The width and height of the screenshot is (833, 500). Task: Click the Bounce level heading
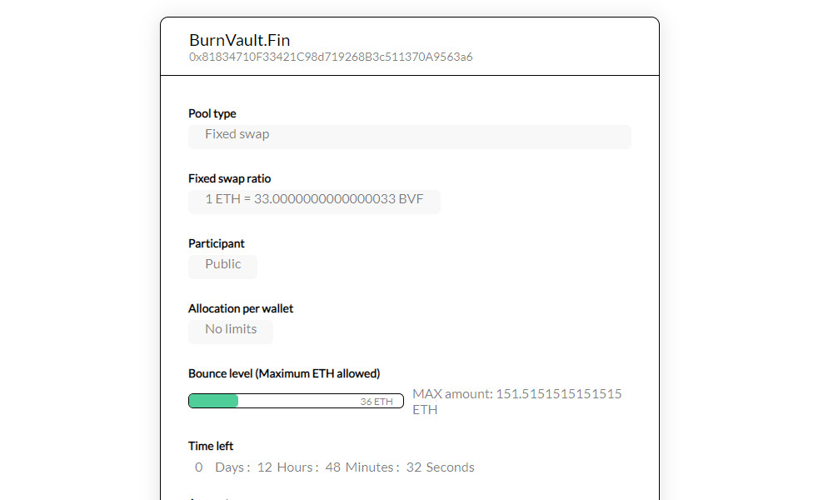284,373
